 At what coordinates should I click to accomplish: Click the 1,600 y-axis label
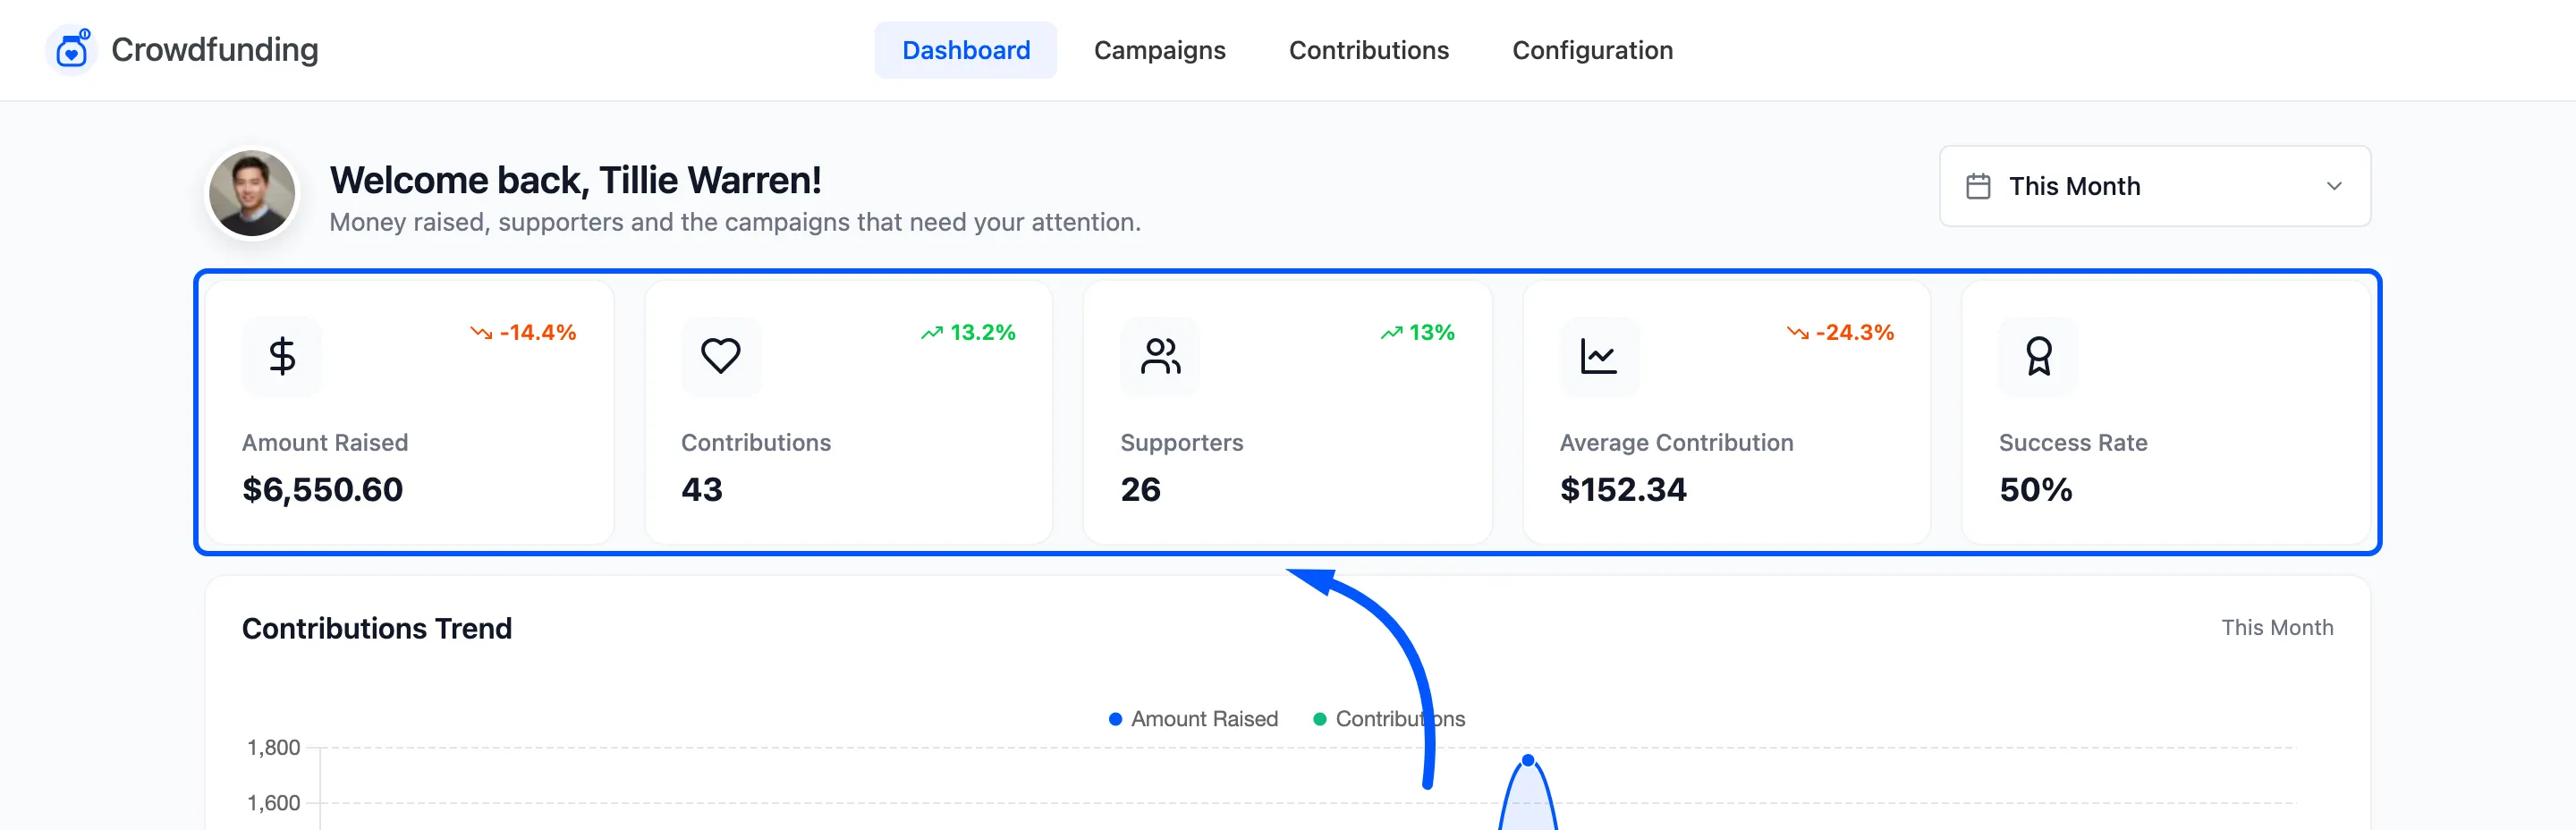273,802
